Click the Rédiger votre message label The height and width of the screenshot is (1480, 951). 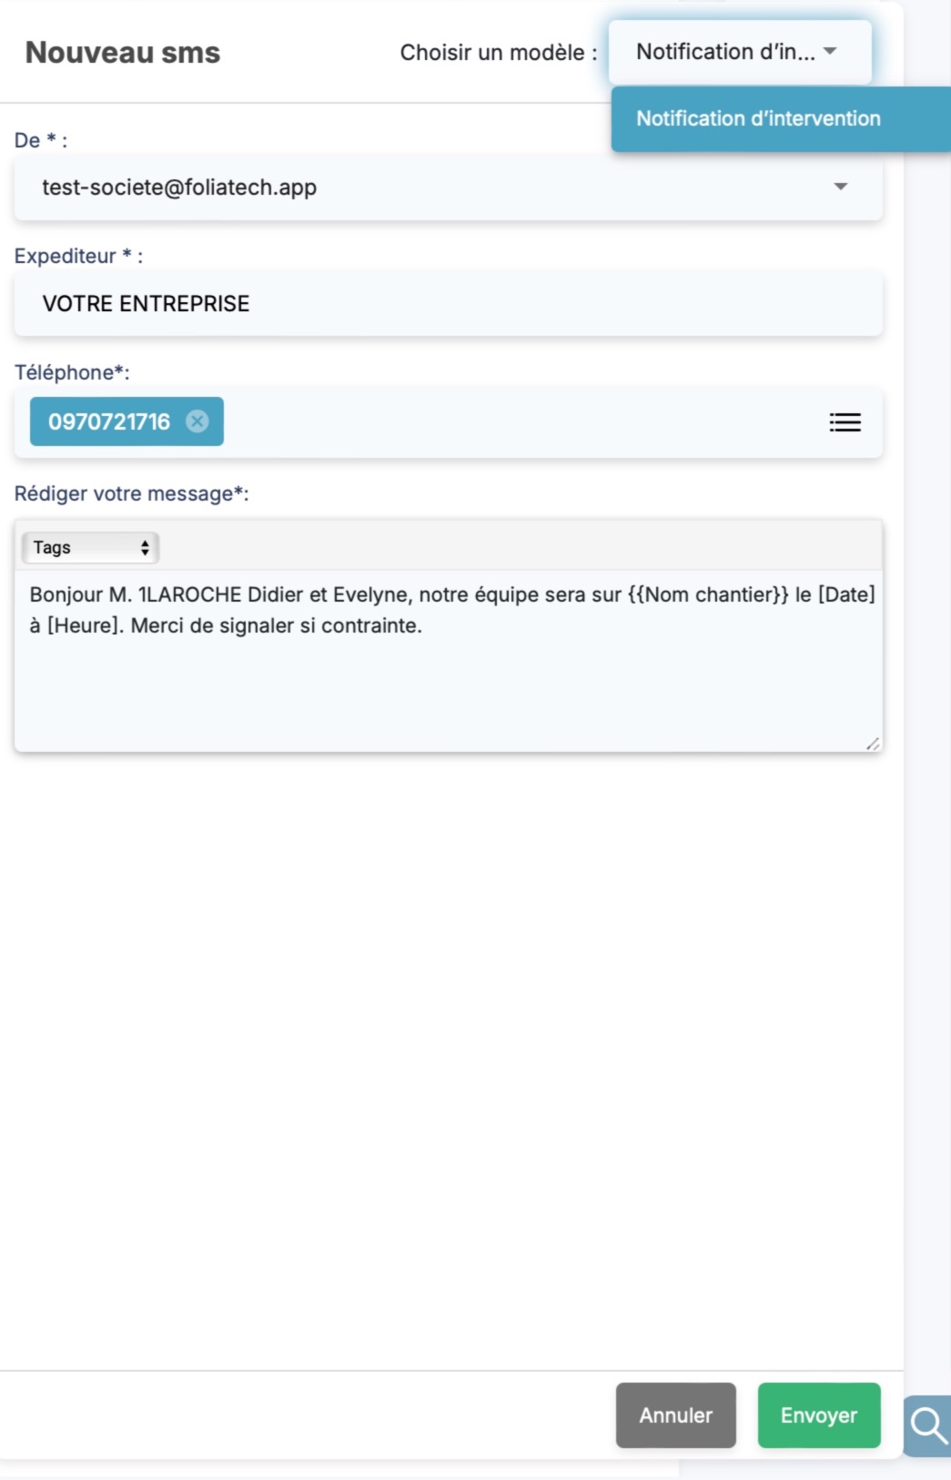131,493
